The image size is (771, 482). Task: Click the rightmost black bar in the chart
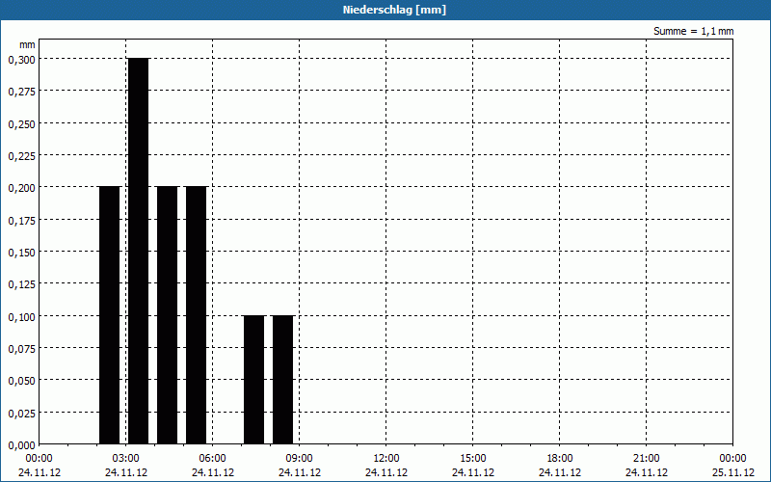(282, 380)
